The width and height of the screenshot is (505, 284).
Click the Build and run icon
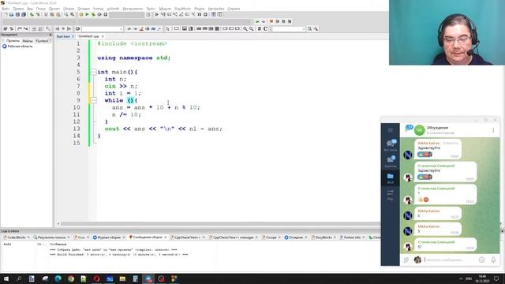93,14
